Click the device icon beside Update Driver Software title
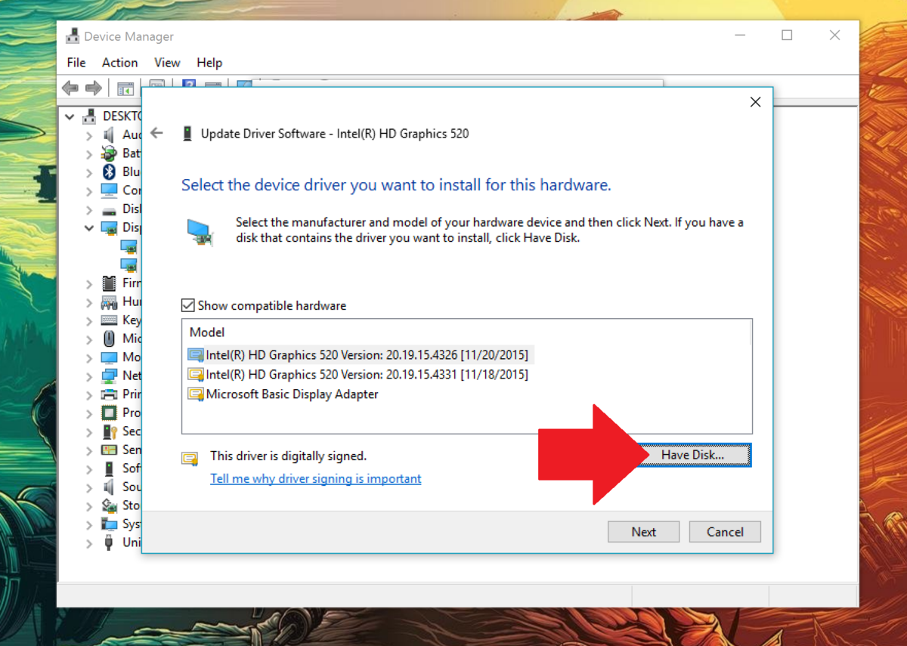Viewport: 907px width, 646px height. coord(187,134)
